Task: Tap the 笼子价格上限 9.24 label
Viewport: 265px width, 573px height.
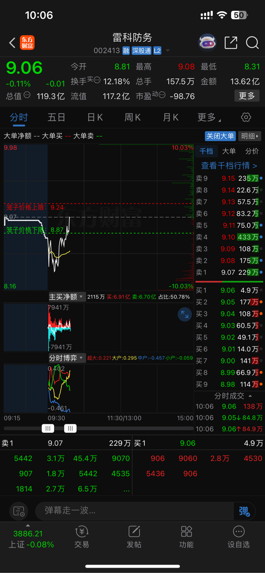Action: [35, 207]
